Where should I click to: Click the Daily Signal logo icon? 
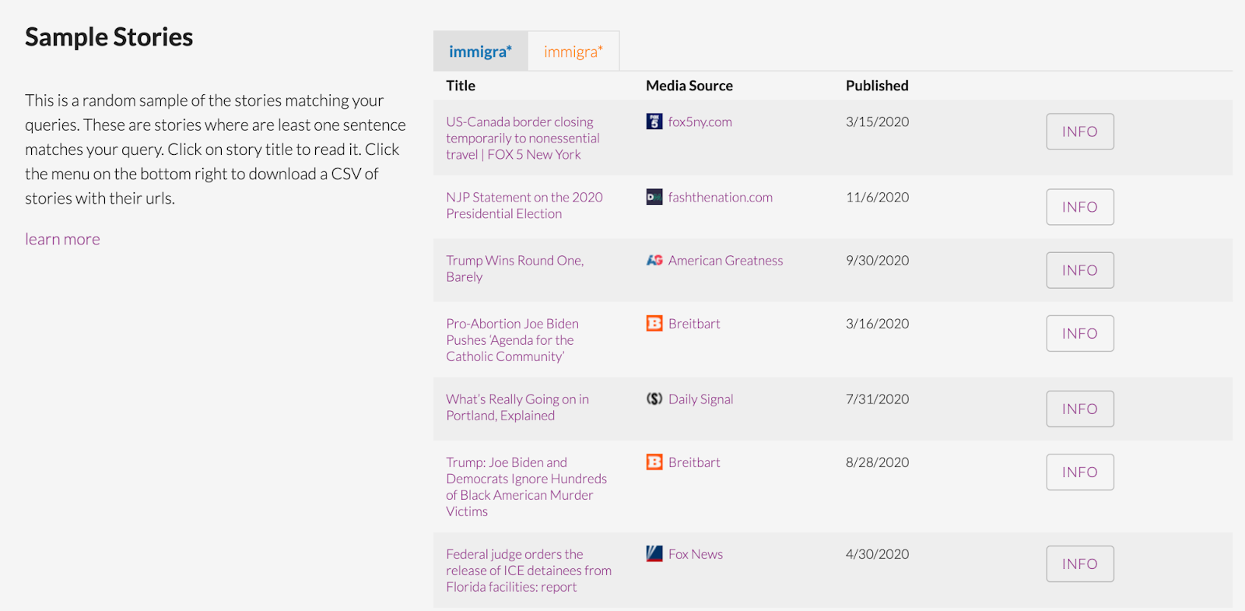point(654,399)
